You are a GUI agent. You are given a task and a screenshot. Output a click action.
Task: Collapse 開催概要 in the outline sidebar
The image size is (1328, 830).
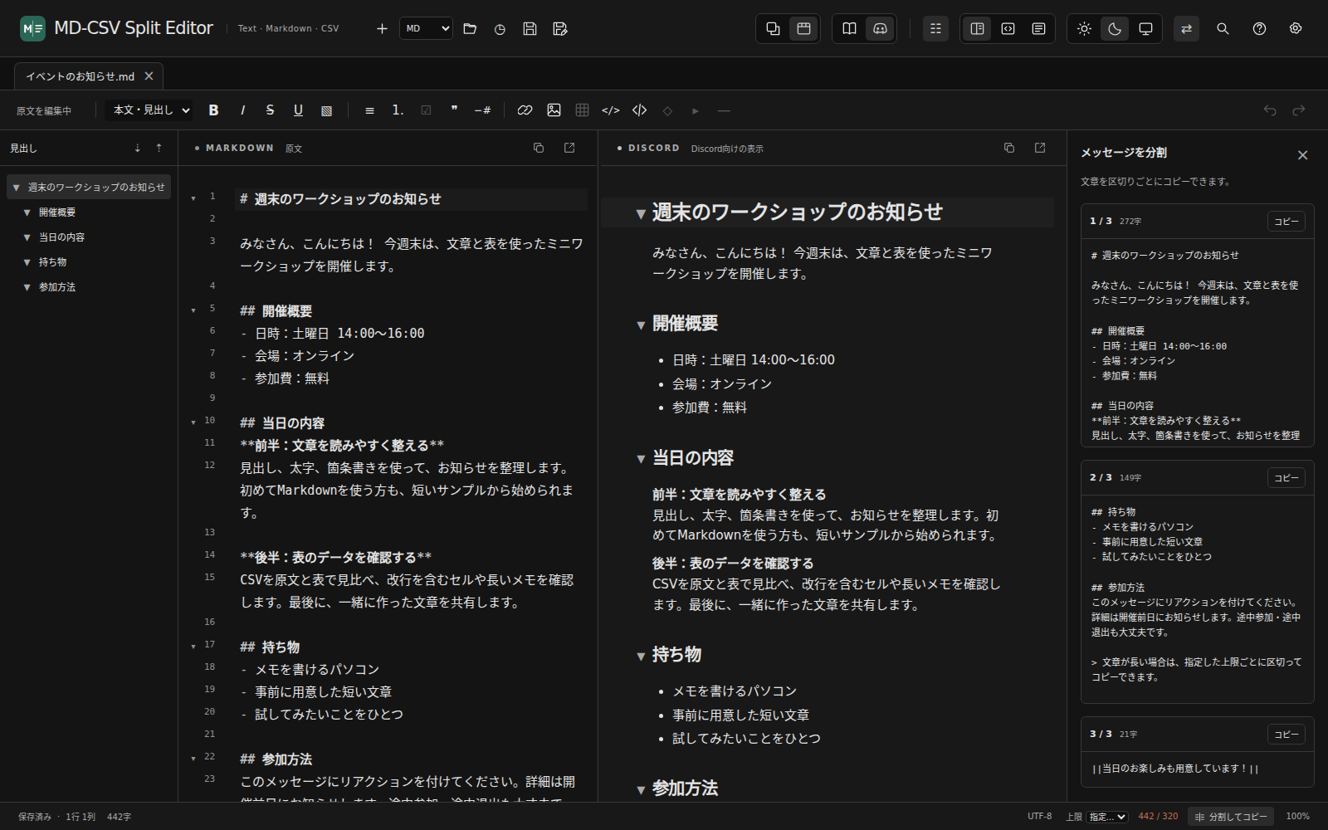[27, 212]
